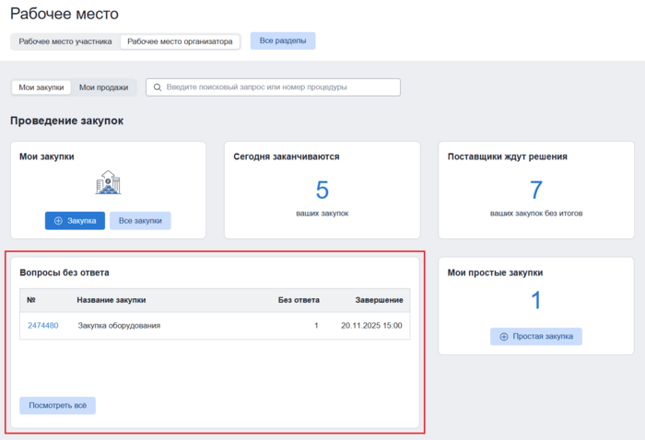Select the Рабочее место организатора tab
The width and height of the screenshot is (645, 440).
180,41
